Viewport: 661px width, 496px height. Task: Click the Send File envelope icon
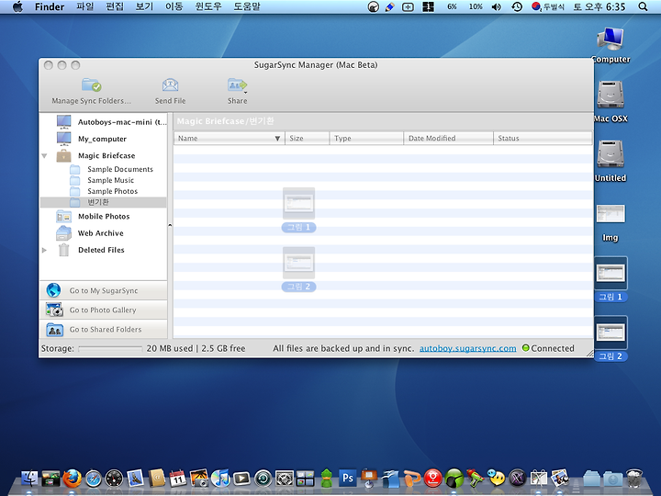pos(171,85)
